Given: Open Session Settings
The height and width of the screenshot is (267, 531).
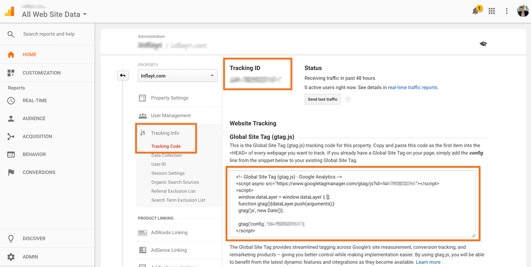Looking at the screenshot, I should point(168,173).
